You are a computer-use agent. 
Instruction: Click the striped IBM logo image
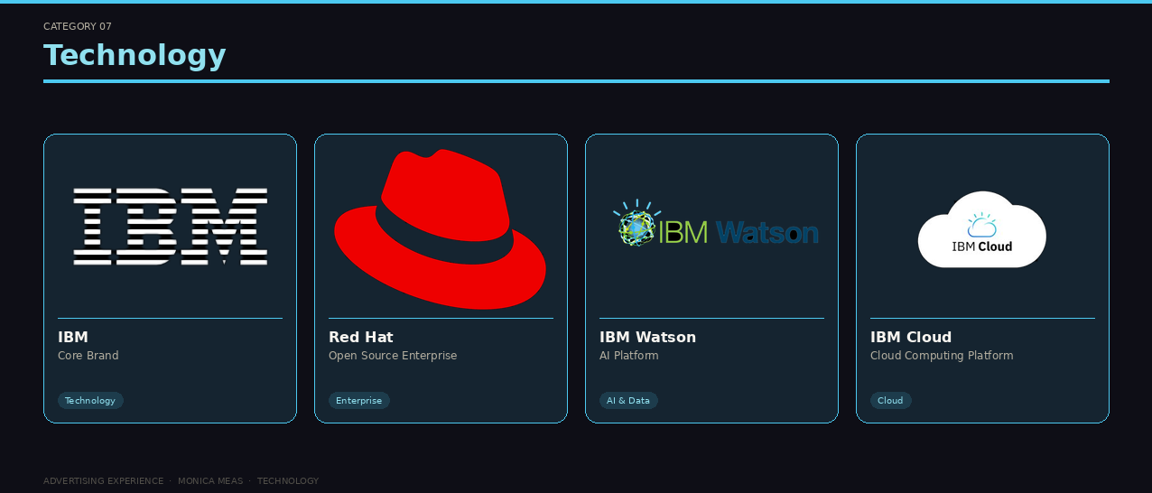(170, 227)
